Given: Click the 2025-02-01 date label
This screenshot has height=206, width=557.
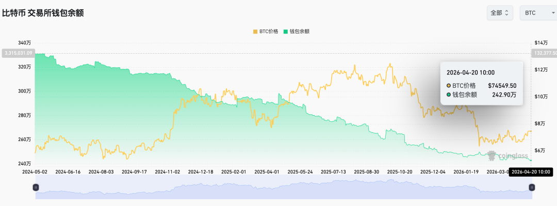Looking at the screenshot, I should coord(234,171).
